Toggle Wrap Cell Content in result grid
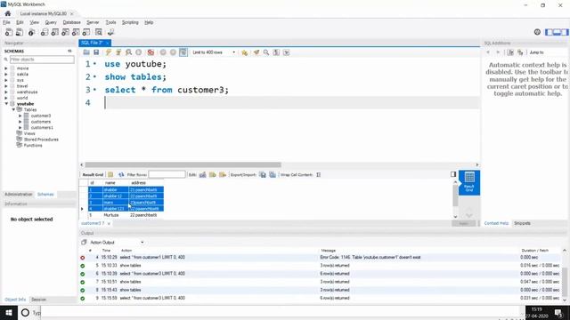This screenshot has height=320, width=570. (319, 175)
